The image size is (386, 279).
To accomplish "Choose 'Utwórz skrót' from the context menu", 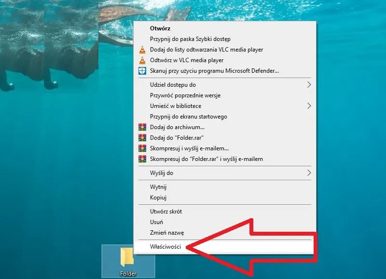I will (166, 212).
